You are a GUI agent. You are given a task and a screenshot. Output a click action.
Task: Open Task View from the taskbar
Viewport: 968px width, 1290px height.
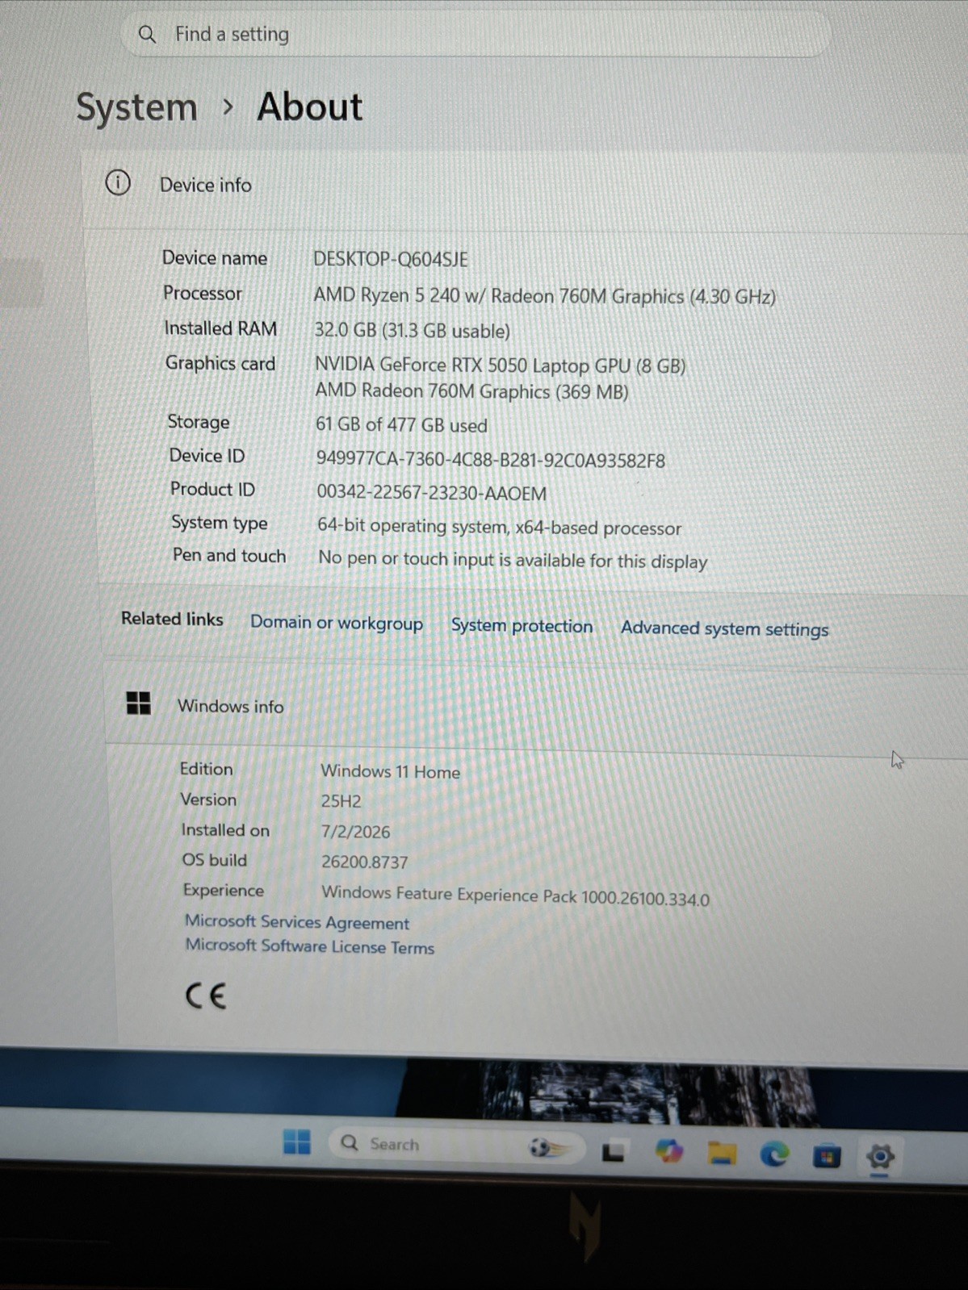pos(614,1151)
